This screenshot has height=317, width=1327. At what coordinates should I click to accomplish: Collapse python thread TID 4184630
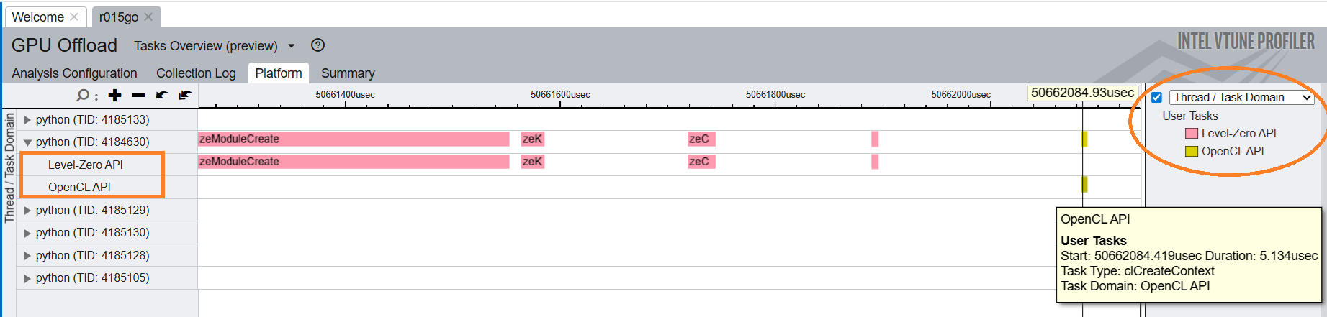pyautogui.click(x=27, y=142)
